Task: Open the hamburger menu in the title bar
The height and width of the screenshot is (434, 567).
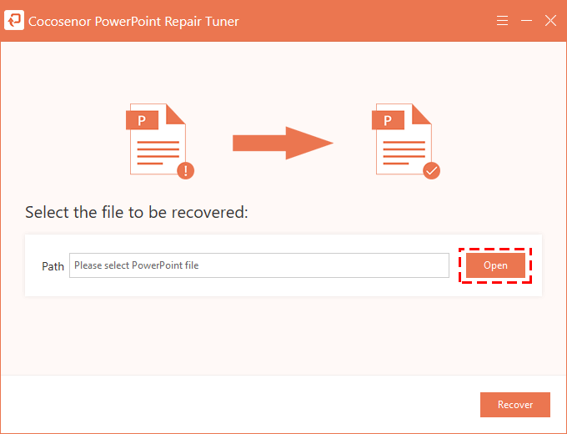Action: click(x=502, y=21)
